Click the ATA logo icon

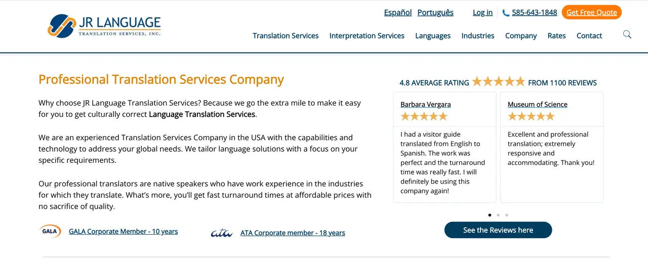[222, 233]
